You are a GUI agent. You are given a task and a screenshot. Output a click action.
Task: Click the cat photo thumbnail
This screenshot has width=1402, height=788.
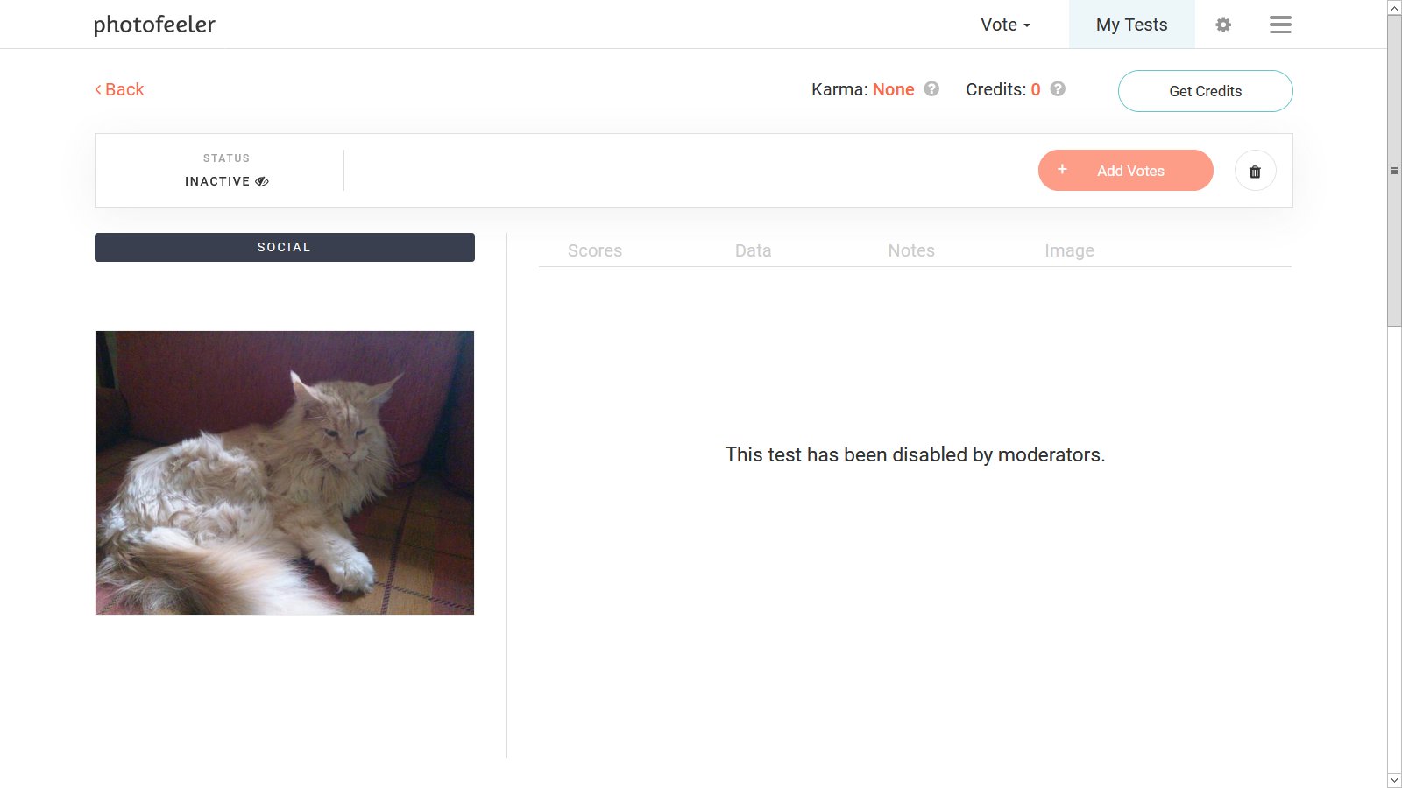(285, 473)
